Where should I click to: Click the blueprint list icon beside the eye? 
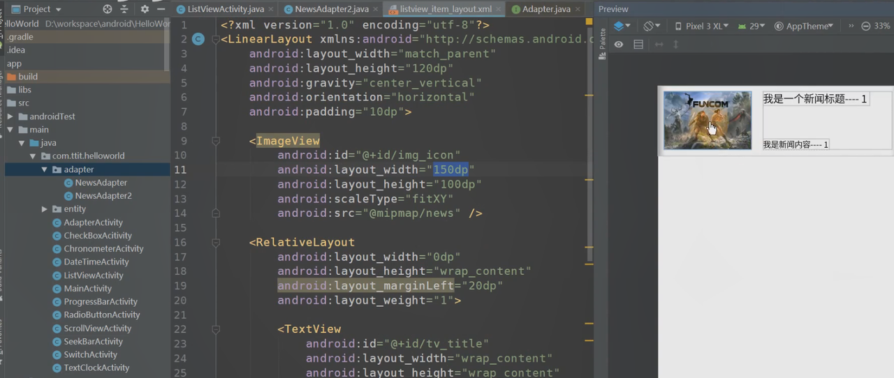[638, 45]
